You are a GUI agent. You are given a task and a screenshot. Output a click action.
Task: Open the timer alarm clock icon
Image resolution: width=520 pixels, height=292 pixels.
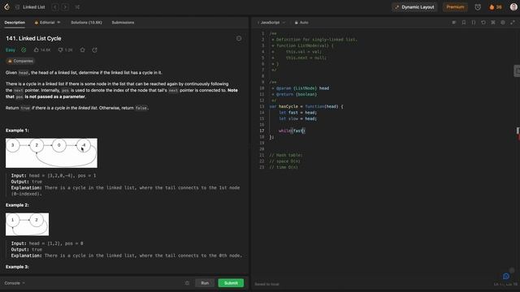pyautogui.click(x=478, y=7)
